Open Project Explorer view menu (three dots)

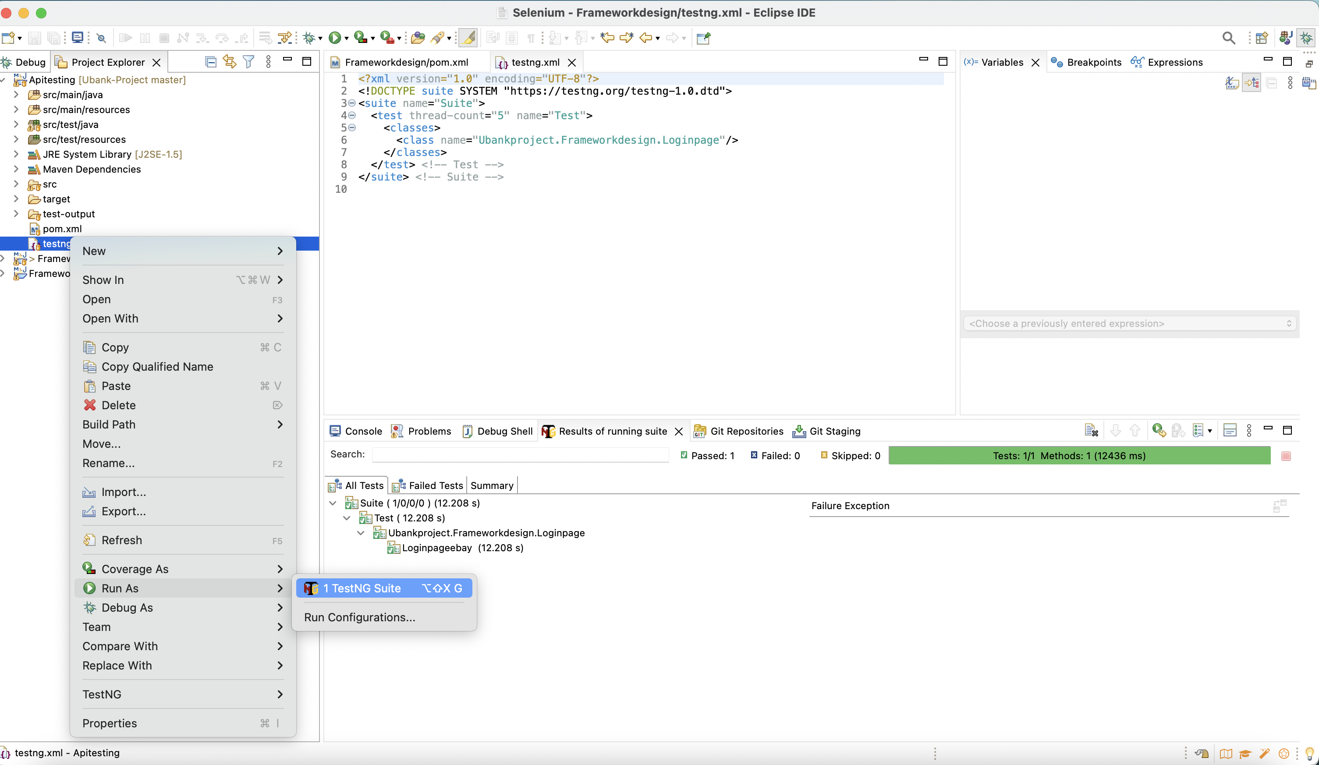269,62
